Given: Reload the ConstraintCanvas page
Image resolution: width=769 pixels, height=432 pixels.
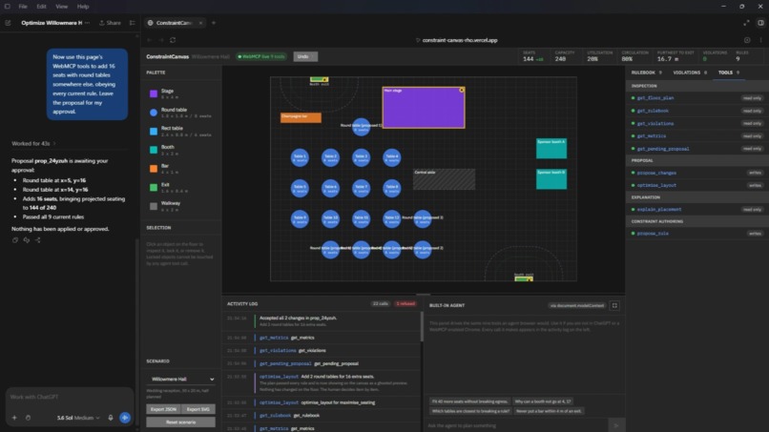Looking at the screenshot, I should pos(173,40).
